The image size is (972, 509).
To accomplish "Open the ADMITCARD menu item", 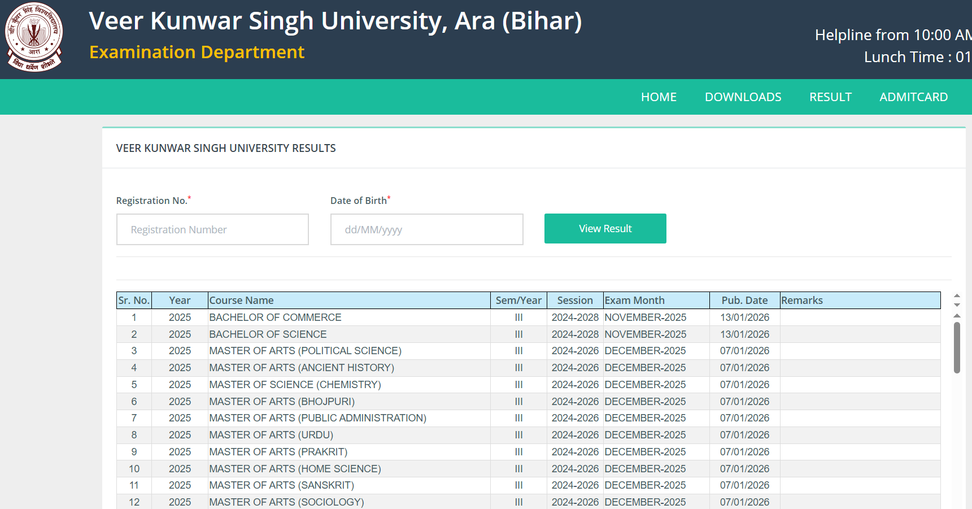I will 913,97.
